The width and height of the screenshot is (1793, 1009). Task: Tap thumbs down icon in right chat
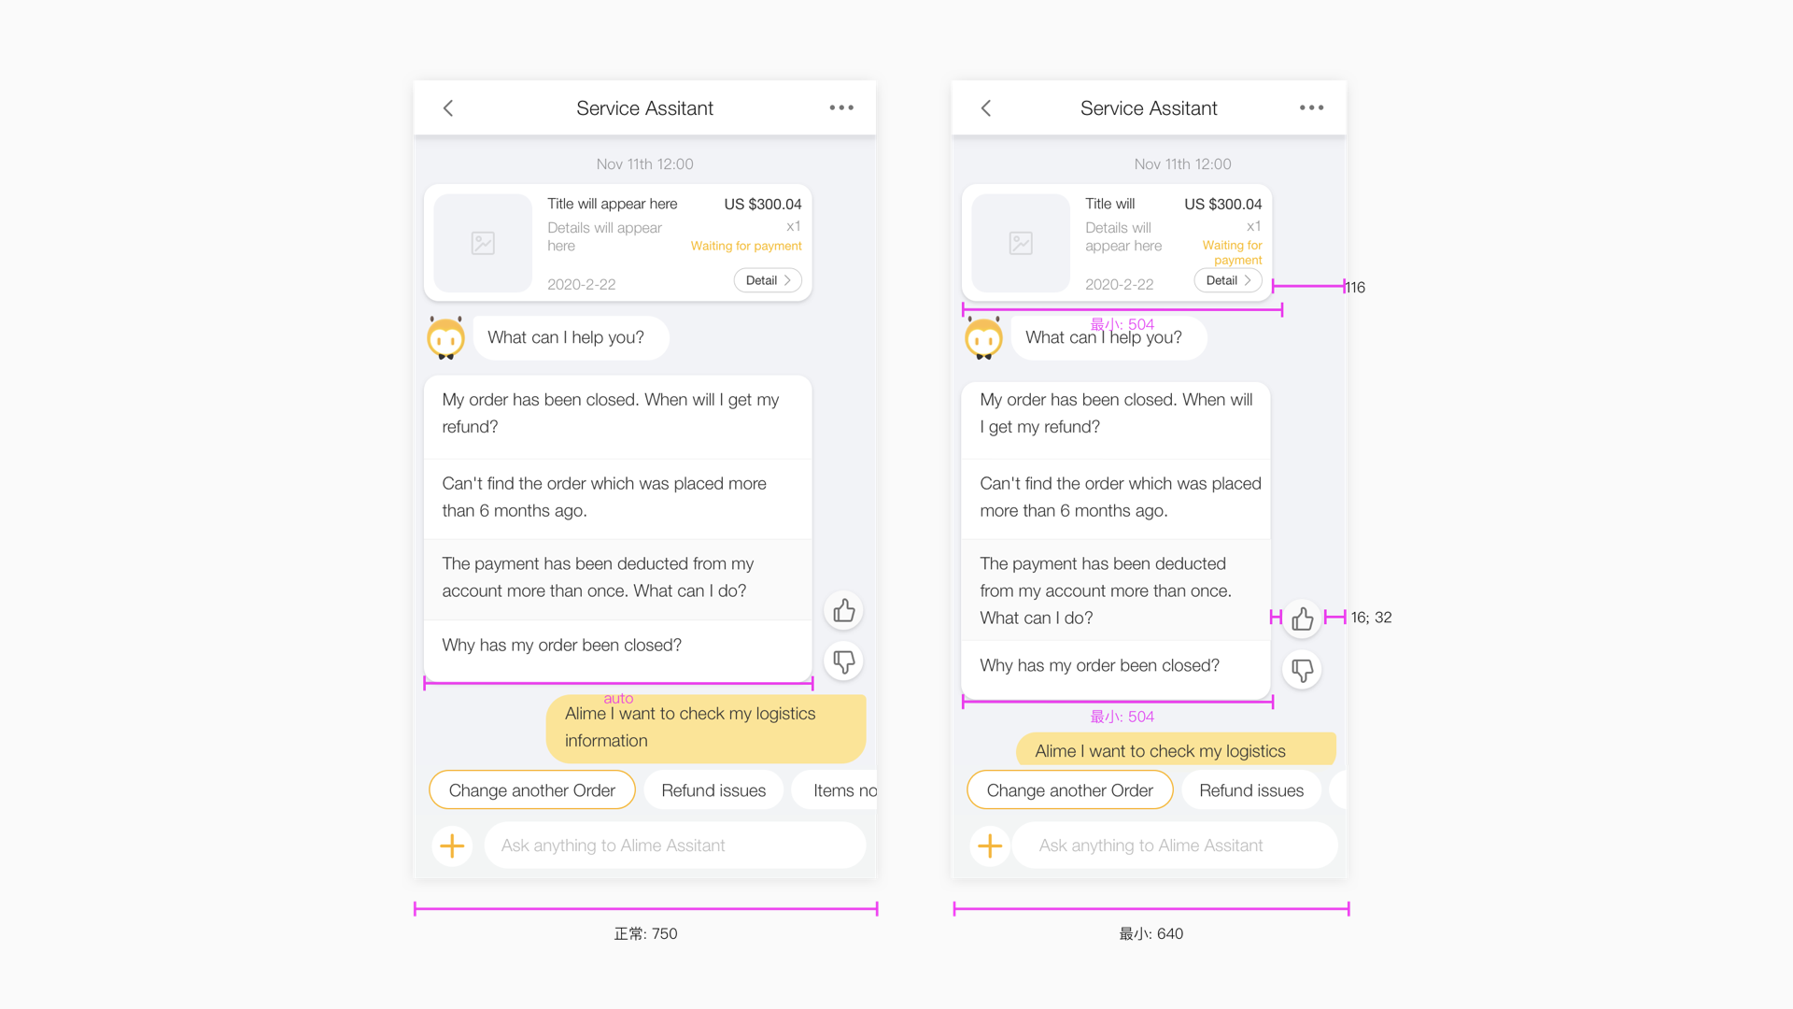coord(1303,670)
